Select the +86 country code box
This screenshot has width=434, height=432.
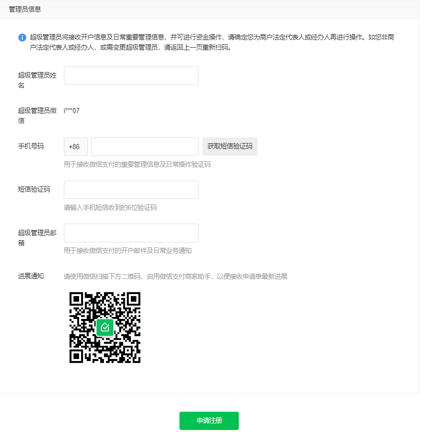coord(76,147)
